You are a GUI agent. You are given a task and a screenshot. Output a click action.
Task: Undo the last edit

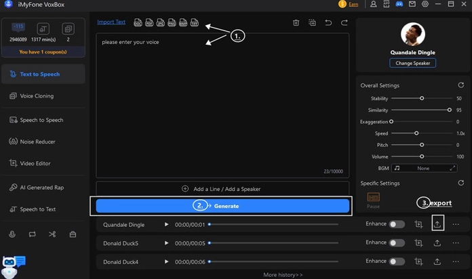click(328, 22)
